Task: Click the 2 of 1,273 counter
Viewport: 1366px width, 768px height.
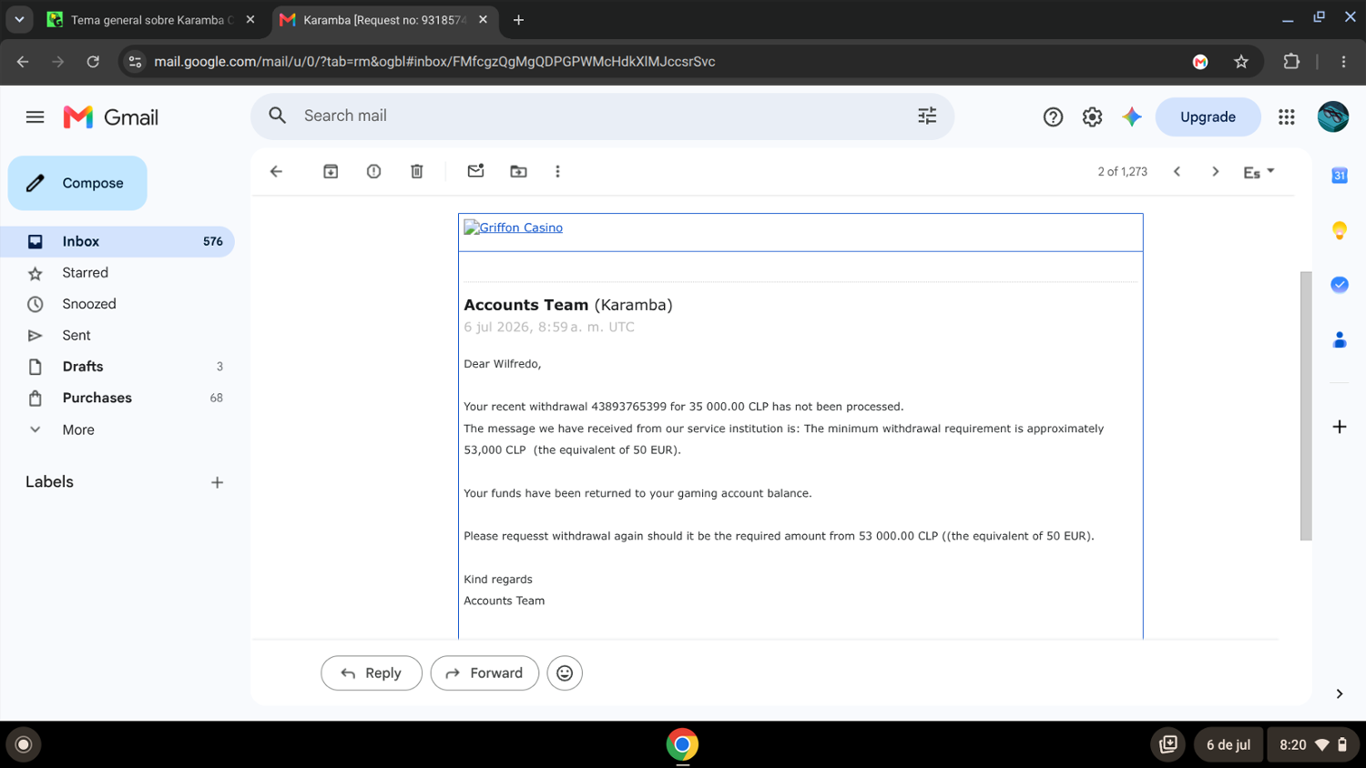Action: (x=1122, y=171)
